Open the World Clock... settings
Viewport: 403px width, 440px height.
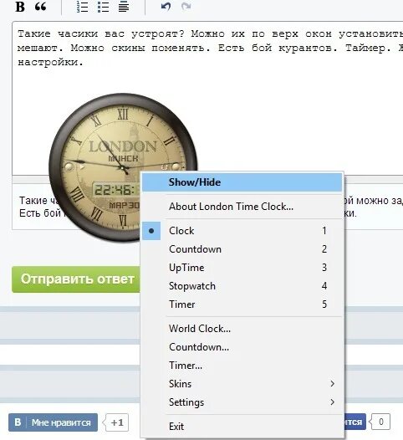[242, 329]
